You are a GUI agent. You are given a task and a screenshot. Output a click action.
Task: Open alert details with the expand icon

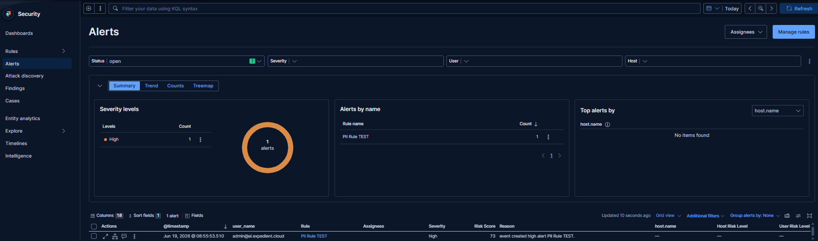(105, 236)
